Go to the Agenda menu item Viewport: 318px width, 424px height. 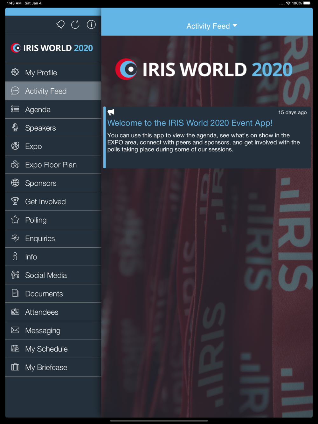pos(53,109)
